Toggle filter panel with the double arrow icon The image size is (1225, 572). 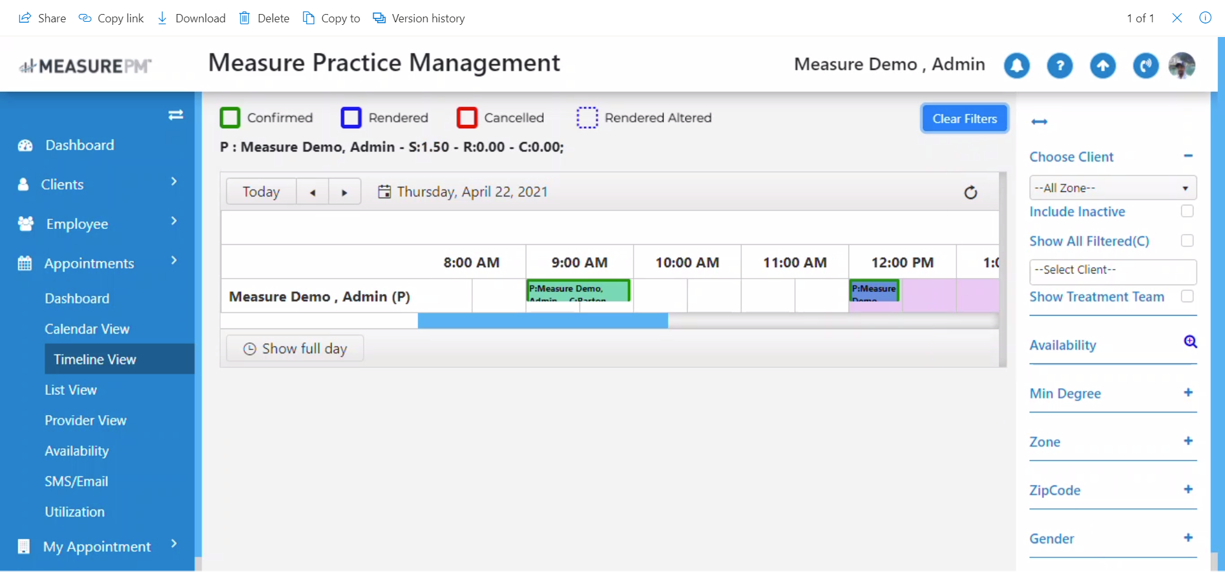coord(1039,122)
